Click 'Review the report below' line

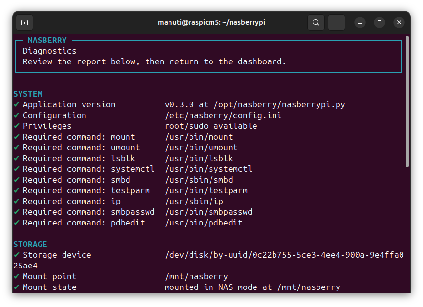point(154,61)
